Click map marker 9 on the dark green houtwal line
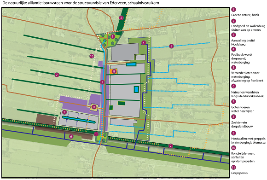Screen dimensions: 267x180 point(57,75)
